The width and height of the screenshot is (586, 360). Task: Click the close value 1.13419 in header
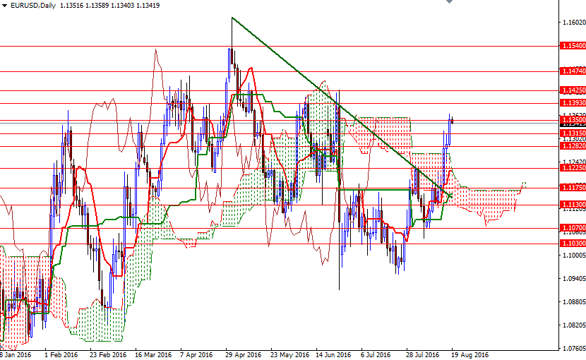click(148, 6)
